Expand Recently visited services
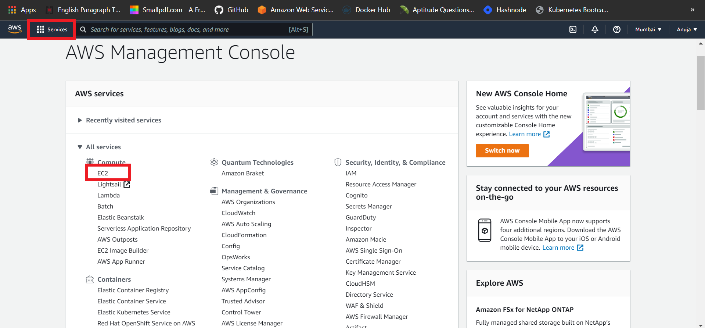 pyautogui.click(x=120, y=120)
